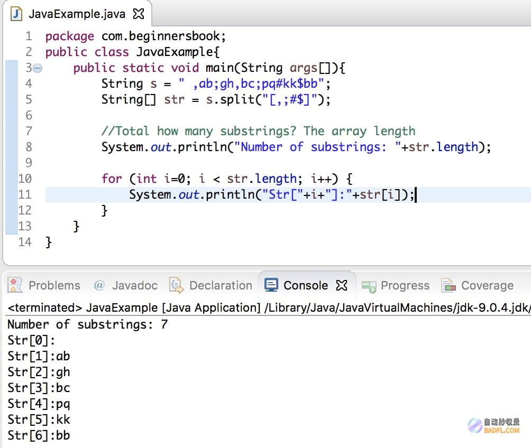Image resolution: width=531 pixels, height=448 pixels.
Task: Close the Console view
Action: pos(341,285)
